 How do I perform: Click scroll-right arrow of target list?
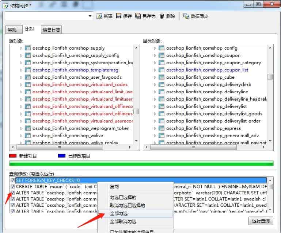tap(263, 147)
